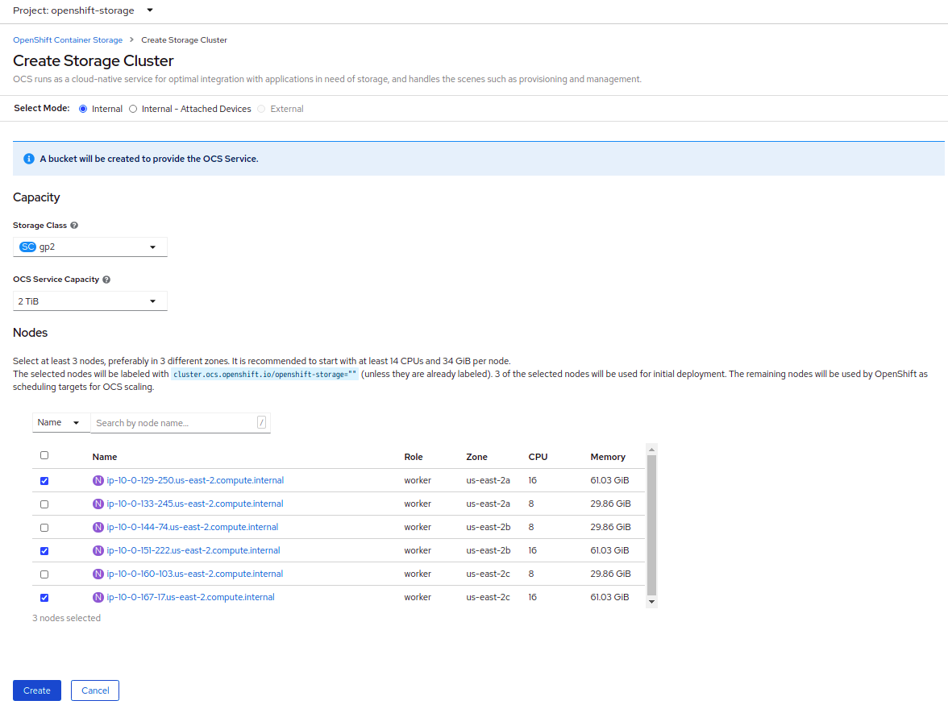Open node link ip-10-0-167-17.us-east-2.compute.internal
This screenshot has height=709, width=948.
(x=190, y=597)
